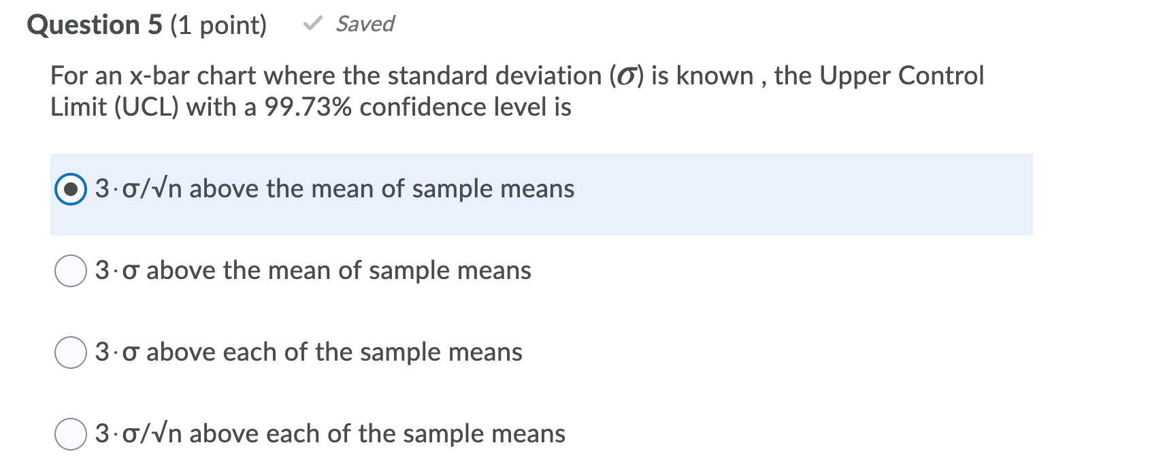
Task: Click the answer label text of option two
Action: [x=313, y=270]
